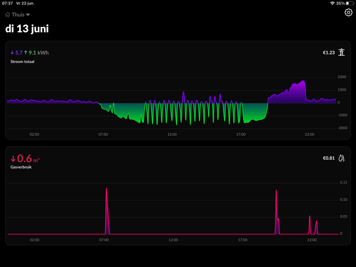Tap the gas flame icon
The width and height of the screenshot is (356, 267).
pyautogui.click(x=341, y=158)
